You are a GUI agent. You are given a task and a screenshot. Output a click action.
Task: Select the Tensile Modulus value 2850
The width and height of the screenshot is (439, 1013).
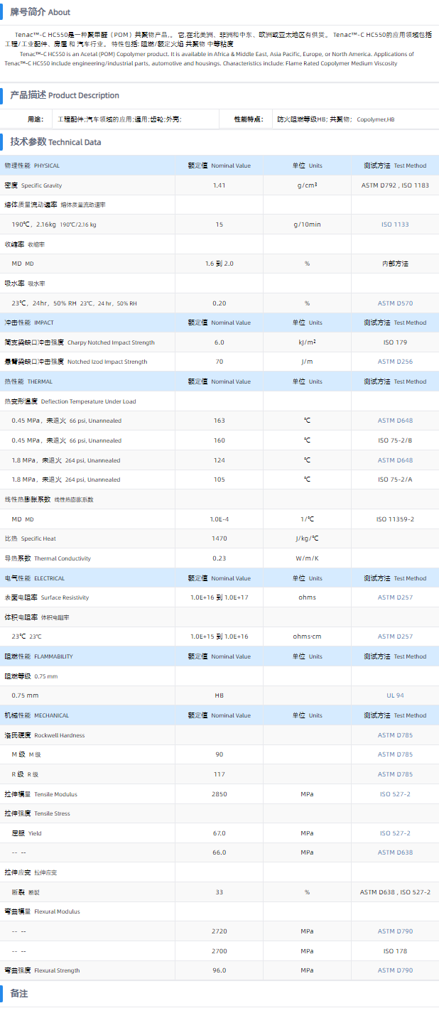pos(220,794)
